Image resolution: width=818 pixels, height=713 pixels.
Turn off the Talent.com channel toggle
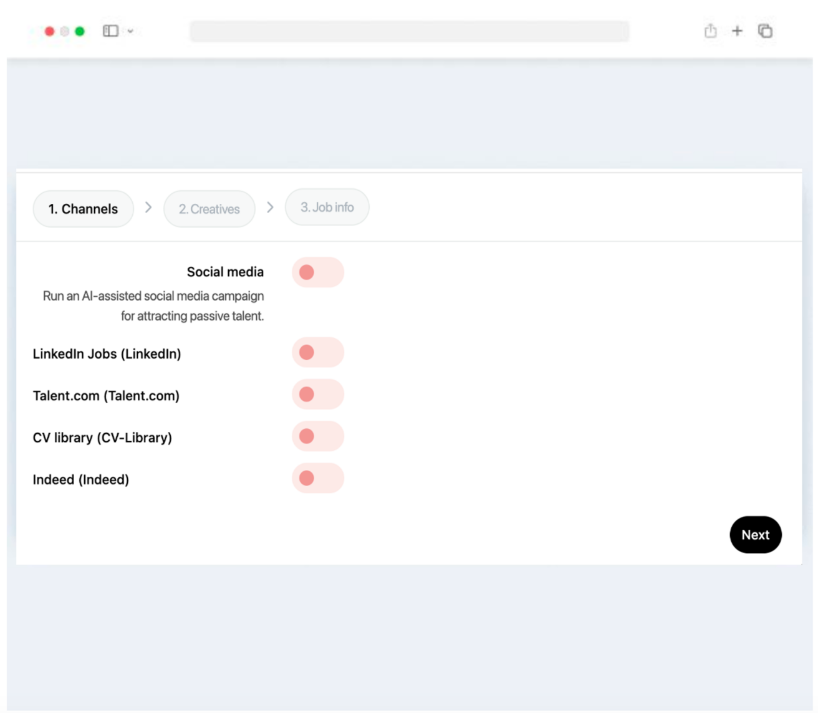click(x=318, y=394)
